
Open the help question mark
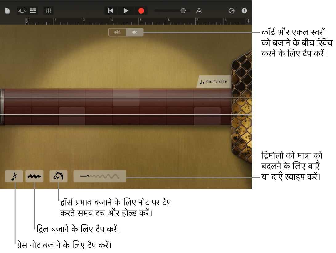(x=244, y=11)
